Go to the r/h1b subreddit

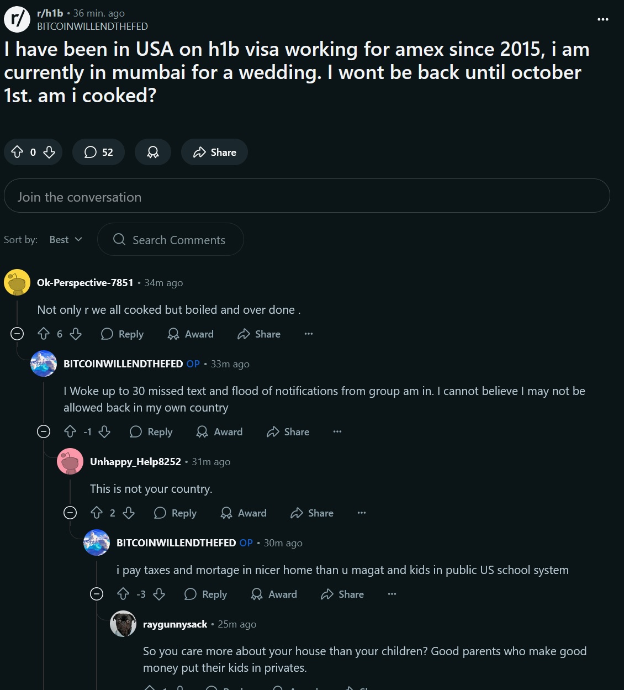point(50,13)
